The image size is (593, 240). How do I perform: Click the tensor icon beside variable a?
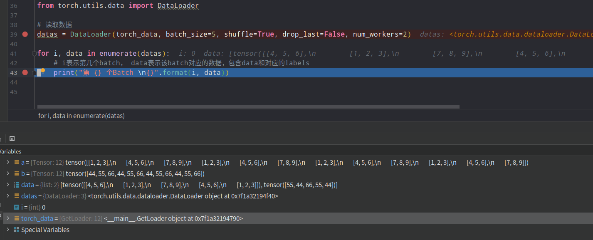[x=16, y=162]
